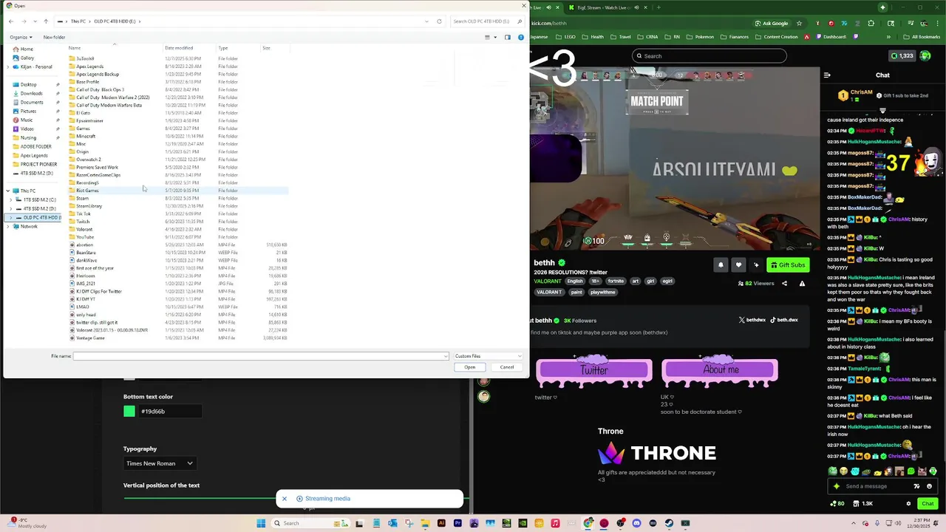Screen dimensions: 946x532
Task: Expand the 1TB SSD M.2 (C:) drive
Action: point(13,199)
